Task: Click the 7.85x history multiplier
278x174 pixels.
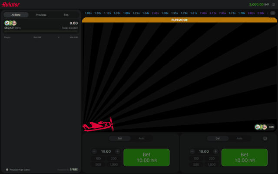Action: (222, 13)
